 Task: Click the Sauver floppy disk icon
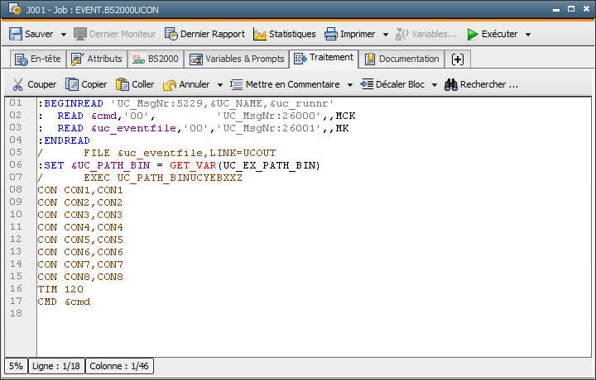(16, 34)
